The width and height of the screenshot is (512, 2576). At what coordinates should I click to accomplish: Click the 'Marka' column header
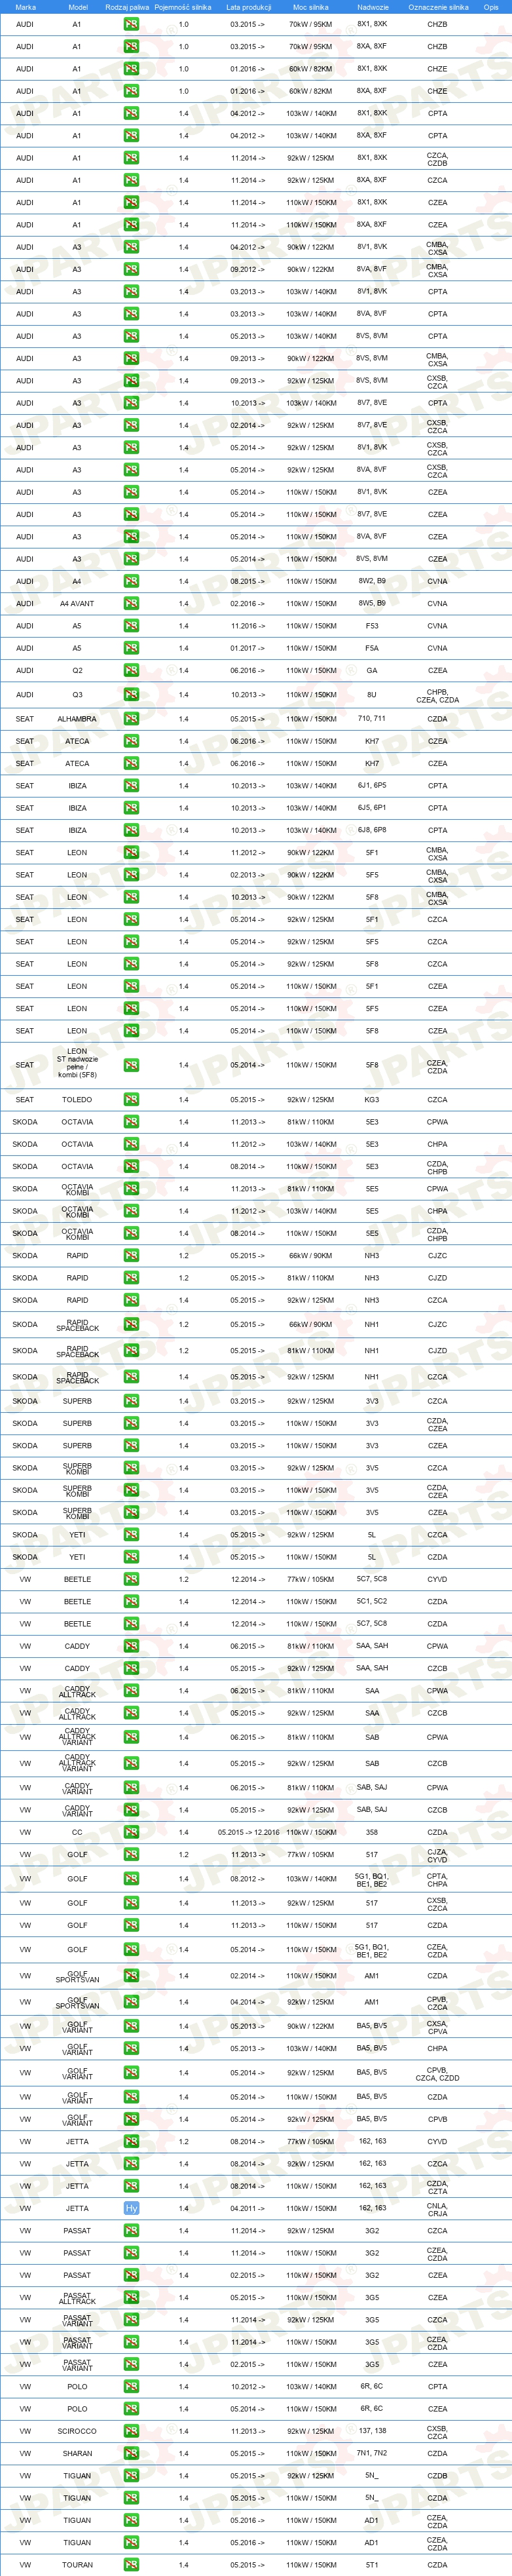click(x=25, y=7)
